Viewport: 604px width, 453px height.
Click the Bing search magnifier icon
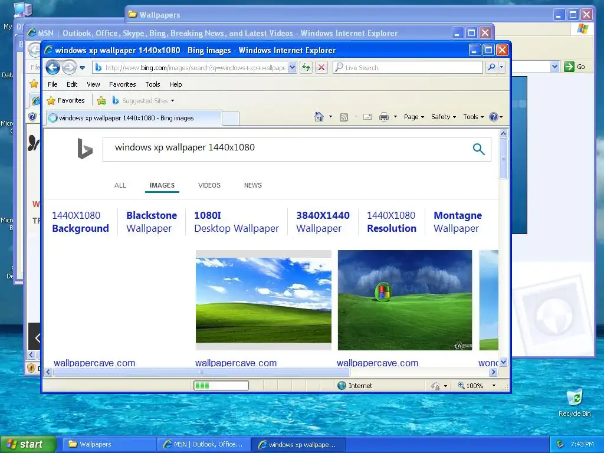(478, 149)
